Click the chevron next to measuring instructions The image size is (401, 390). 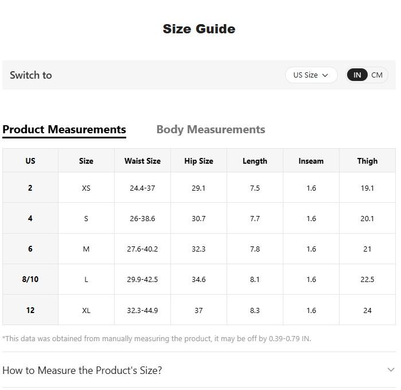[391, 370]
